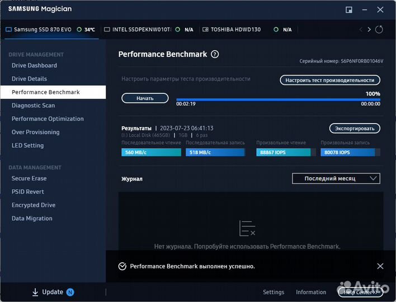
Task: Select the INTEL SSDPEKNW010T drive tab
Action: [x=149, y=30]
